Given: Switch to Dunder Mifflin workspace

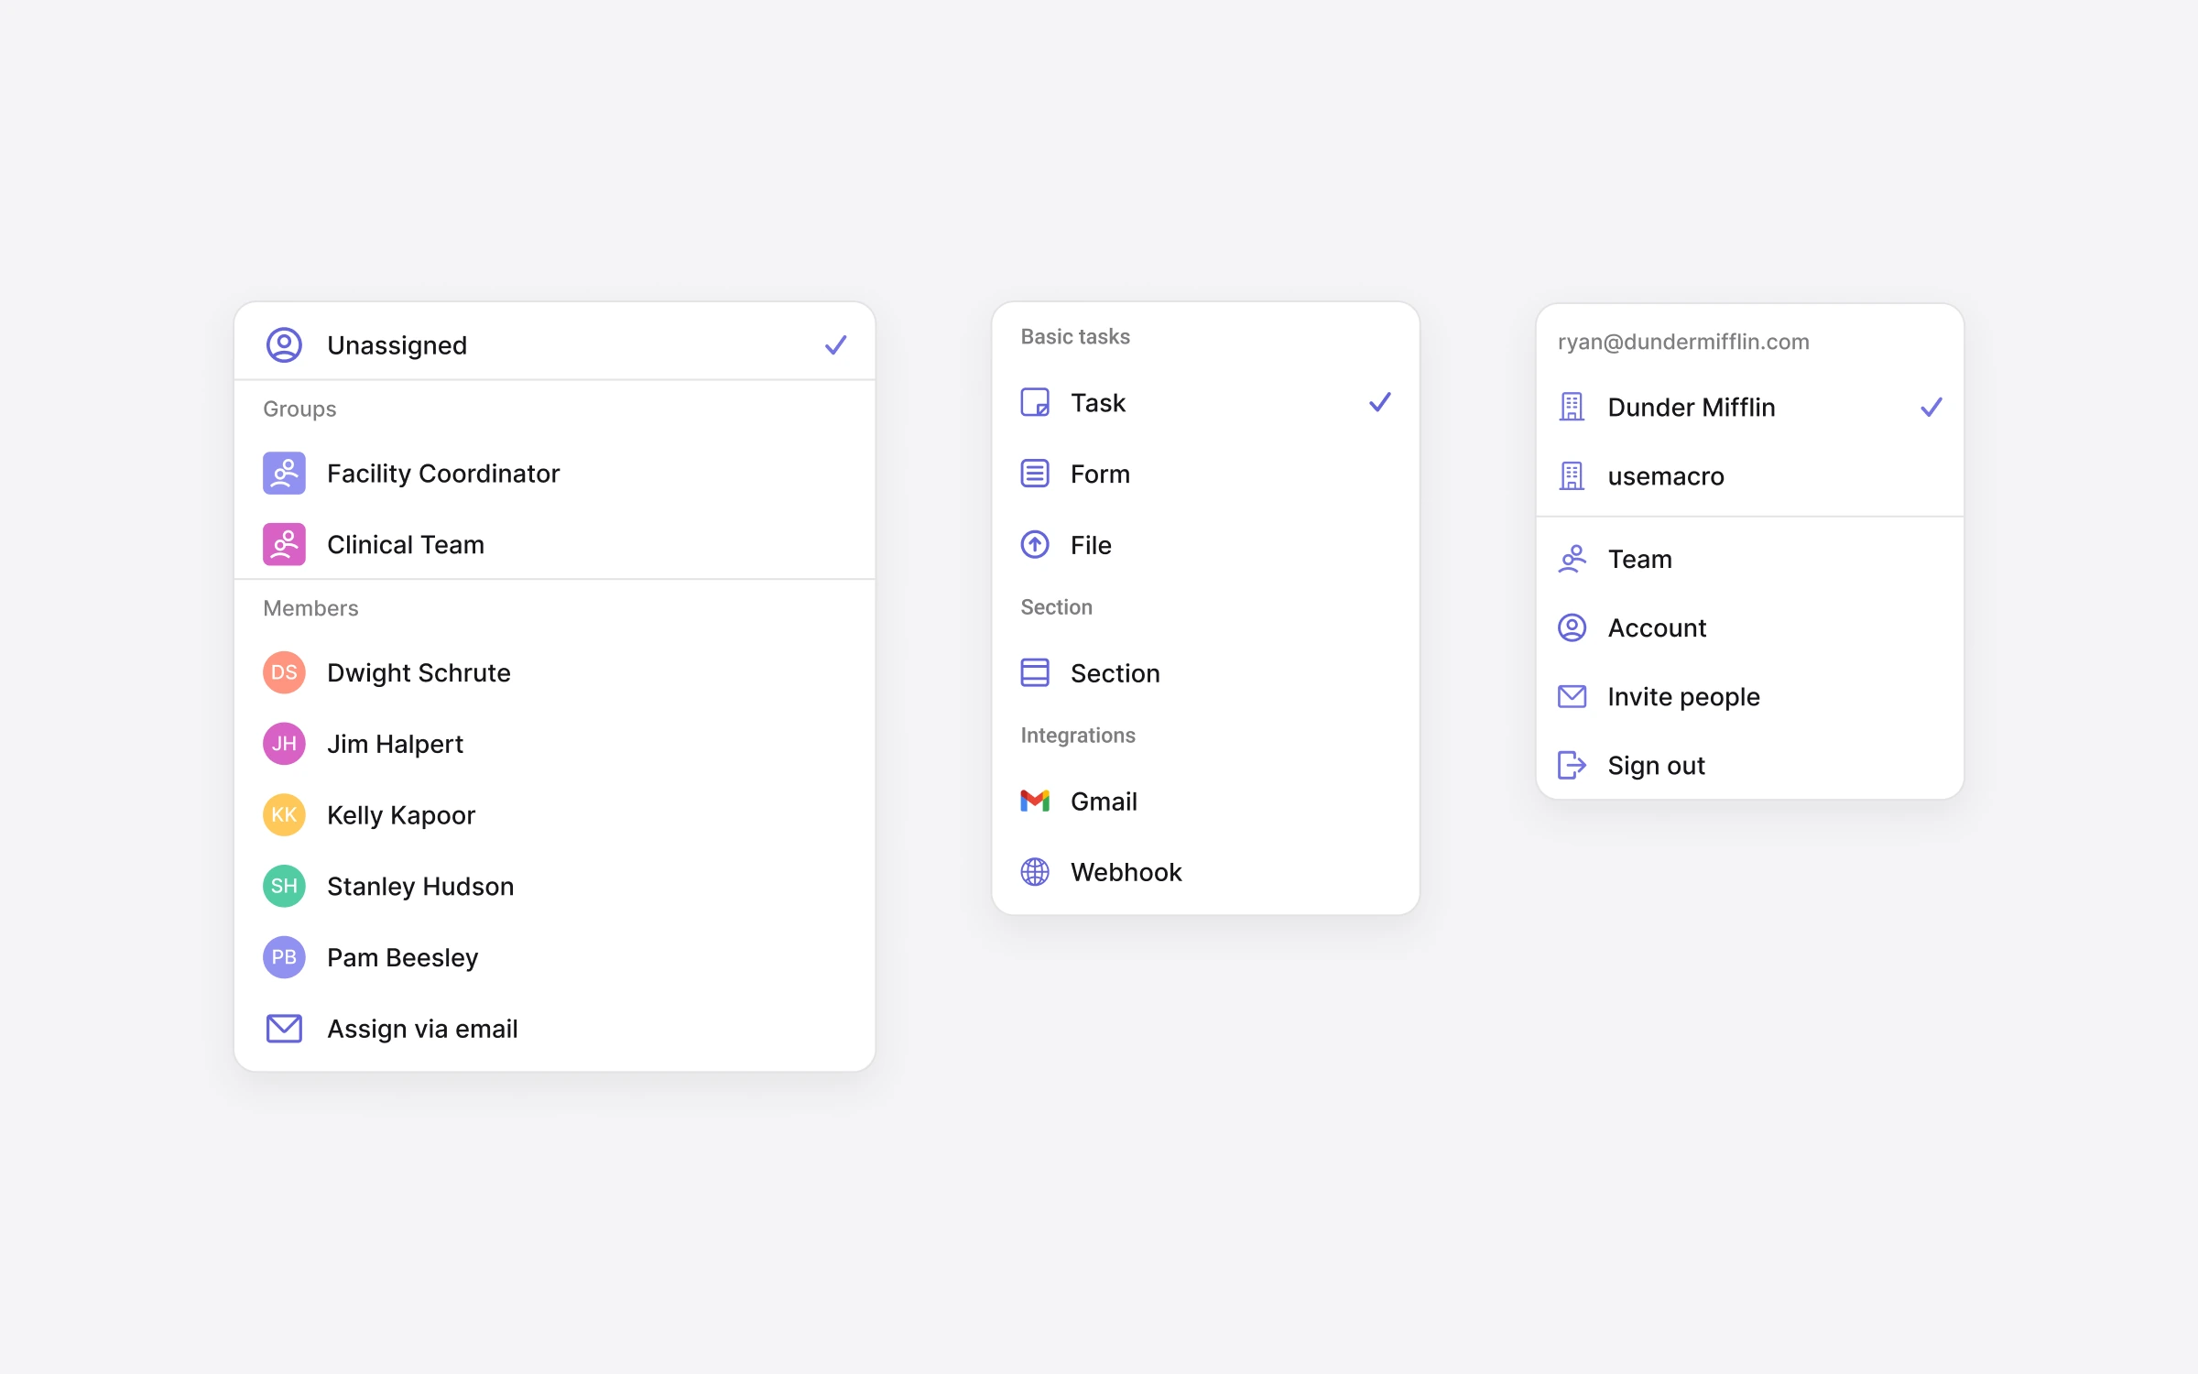Looking at the screenshot, I should (x=1749, y=407).
